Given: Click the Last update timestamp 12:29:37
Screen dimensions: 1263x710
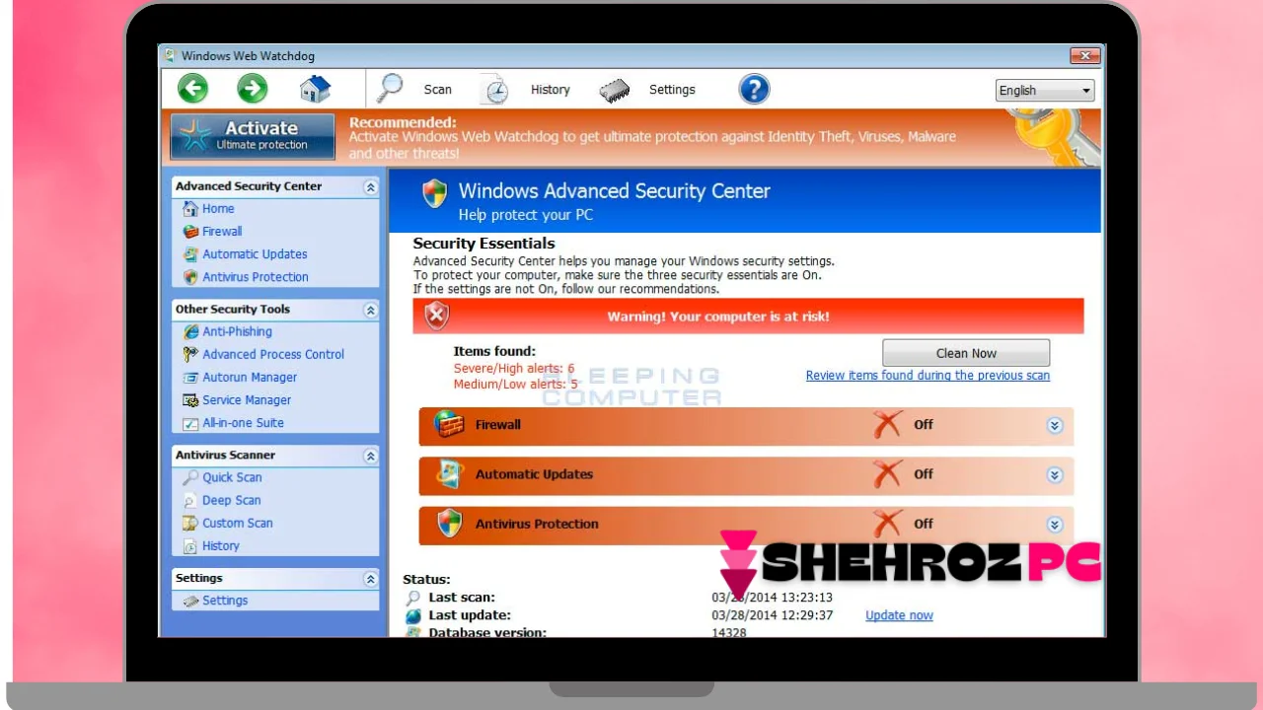Looking at the screenshot, I should click(x=773, y=615).
